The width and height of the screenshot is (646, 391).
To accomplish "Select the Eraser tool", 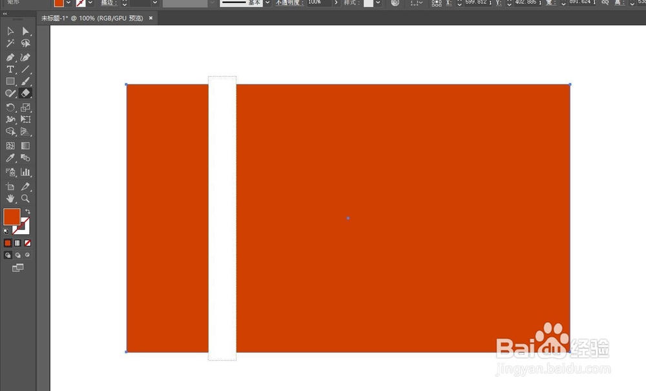I will [x=26, y=94].
